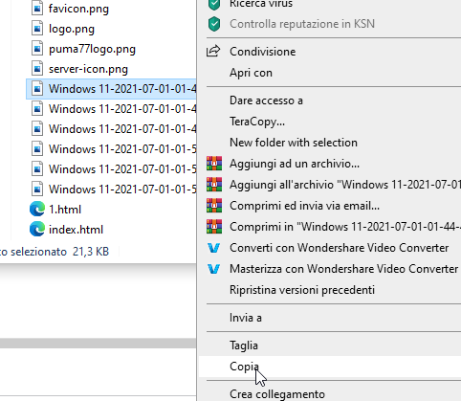Click the Wondershare icon beside Masterizza con Wondershare
The height and width of the screenshot is (401, 461).
214,269
